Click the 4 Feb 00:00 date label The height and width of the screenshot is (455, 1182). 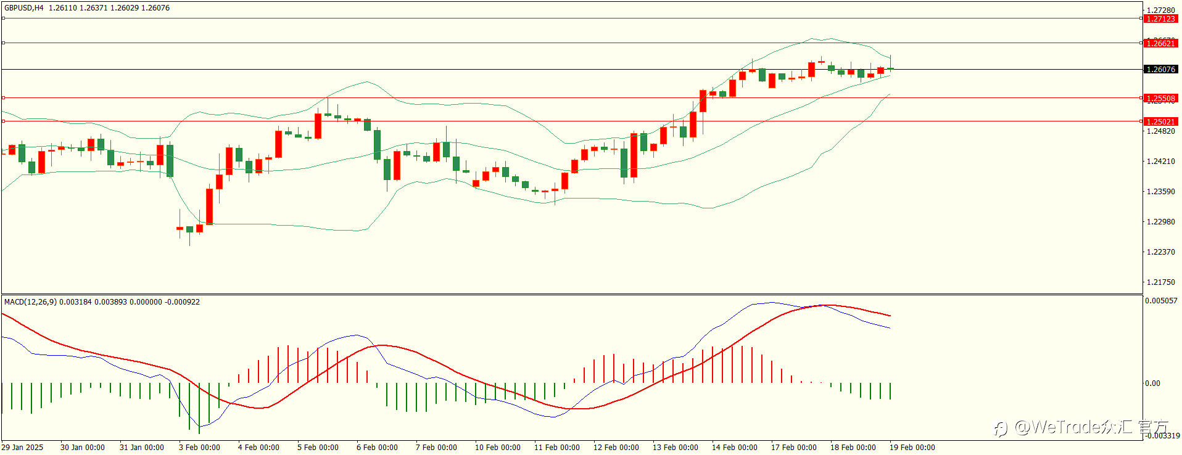(x=258, y=448)
